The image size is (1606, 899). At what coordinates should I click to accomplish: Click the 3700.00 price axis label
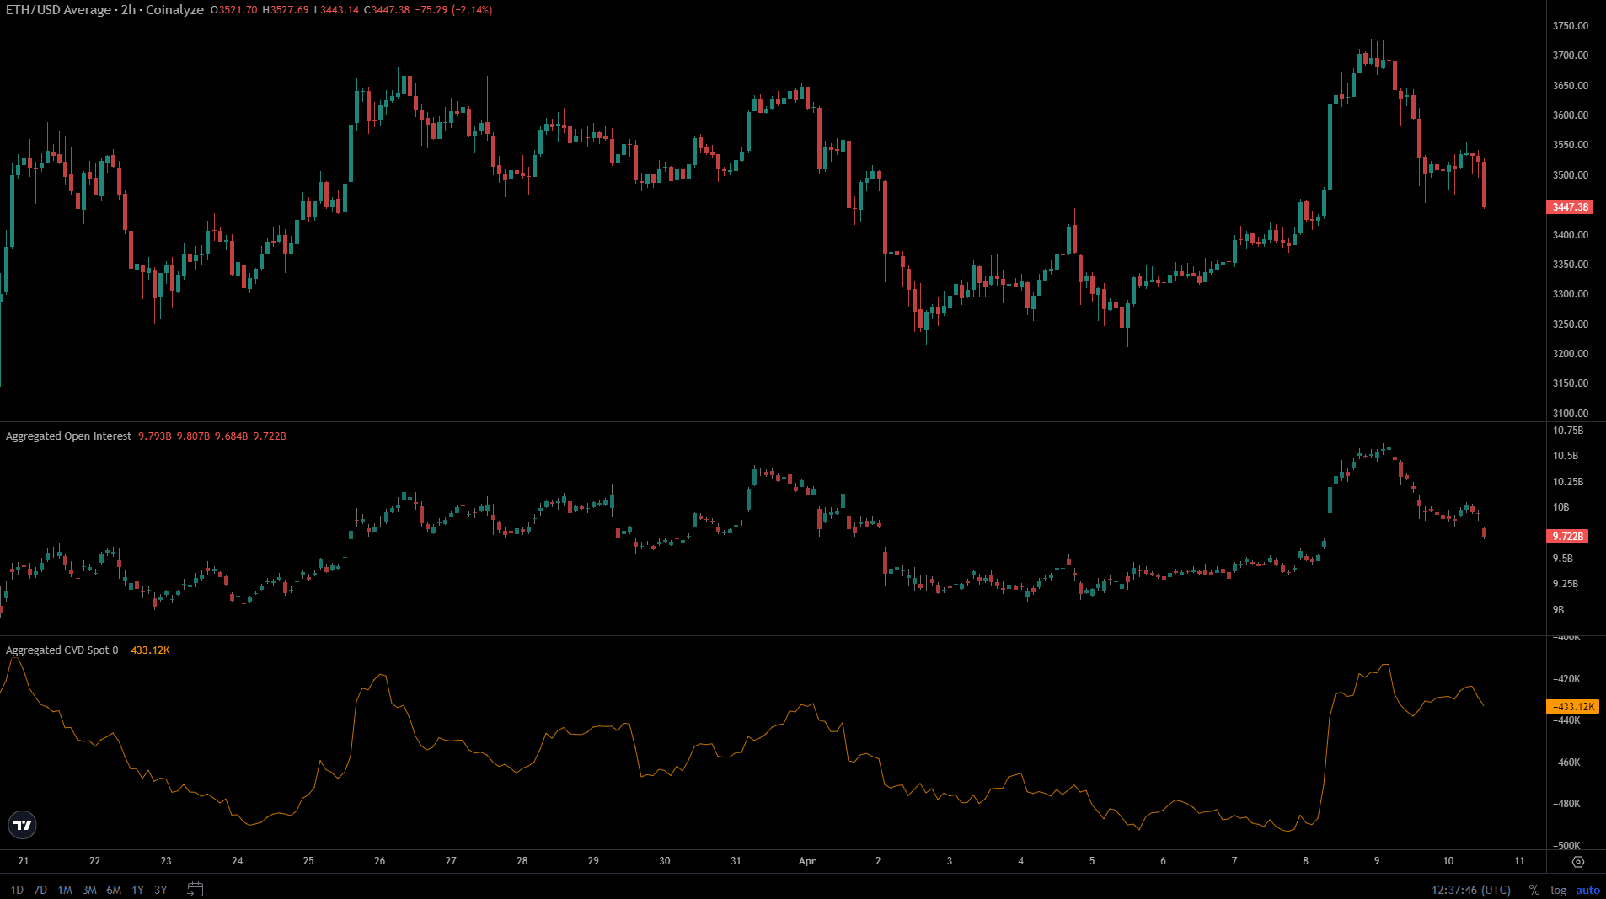1571,56
